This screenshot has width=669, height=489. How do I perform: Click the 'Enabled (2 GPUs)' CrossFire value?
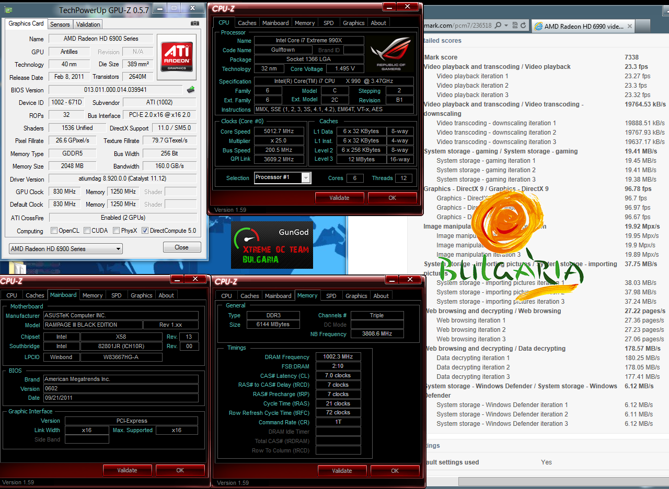[123, 218]
